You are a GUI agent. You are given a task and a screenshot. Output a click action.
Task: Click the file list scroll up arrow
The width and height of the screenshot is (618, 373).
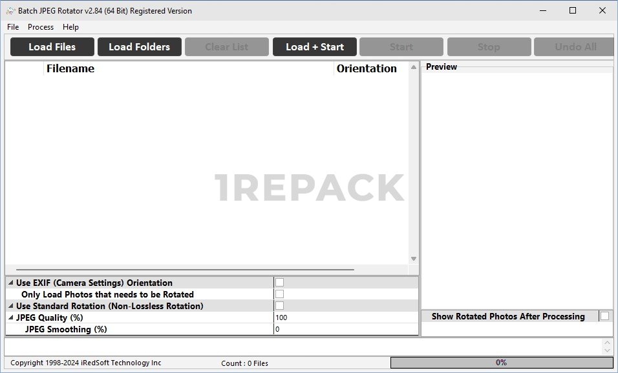click(x=414, y=67)
